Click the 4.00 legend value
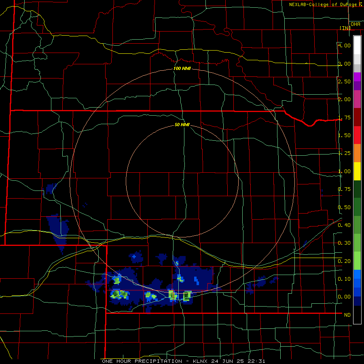The height and width of the screenshot is (364, 364). pos(344,45)
